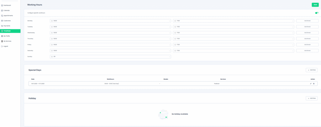
Task: Expand the Friday start time dropdown
Action: point(110,45)
